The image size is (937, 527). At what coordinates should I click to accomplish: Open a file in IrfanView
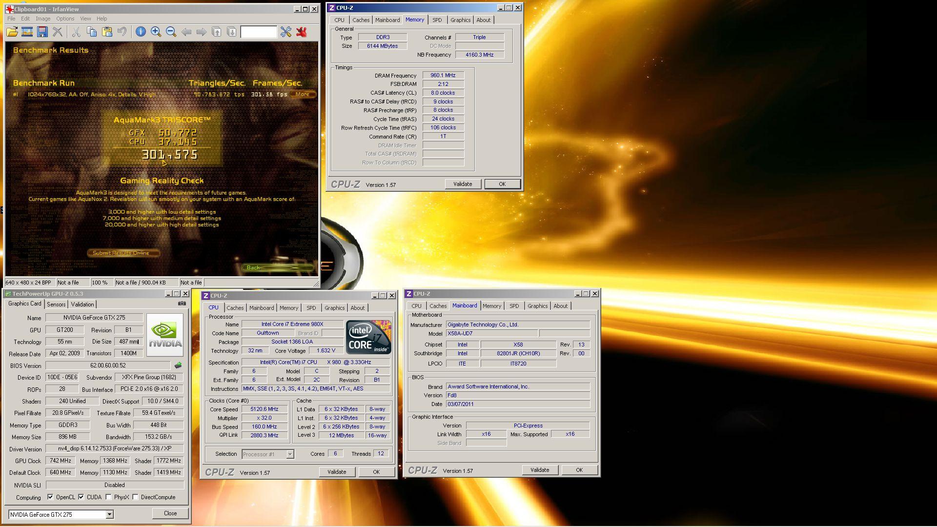(12, 32)
